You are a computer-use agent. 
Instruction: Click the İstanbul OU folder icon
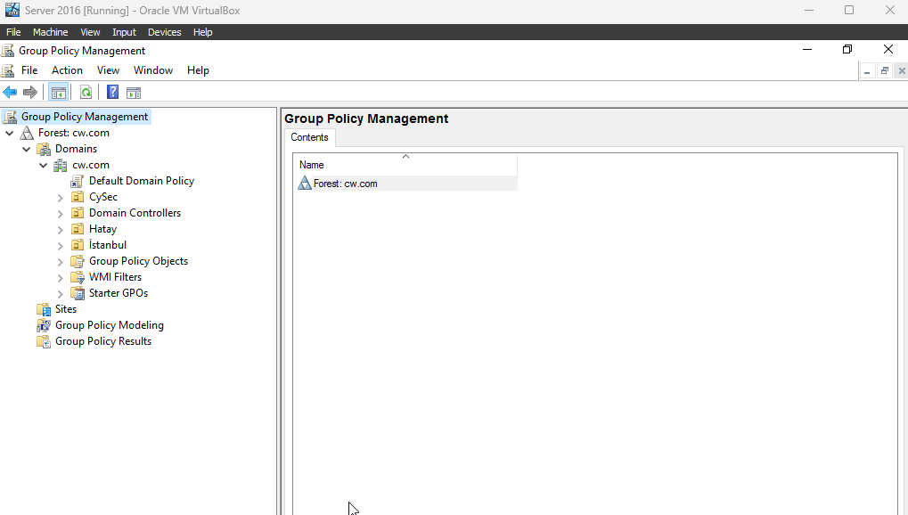[77, 246]
